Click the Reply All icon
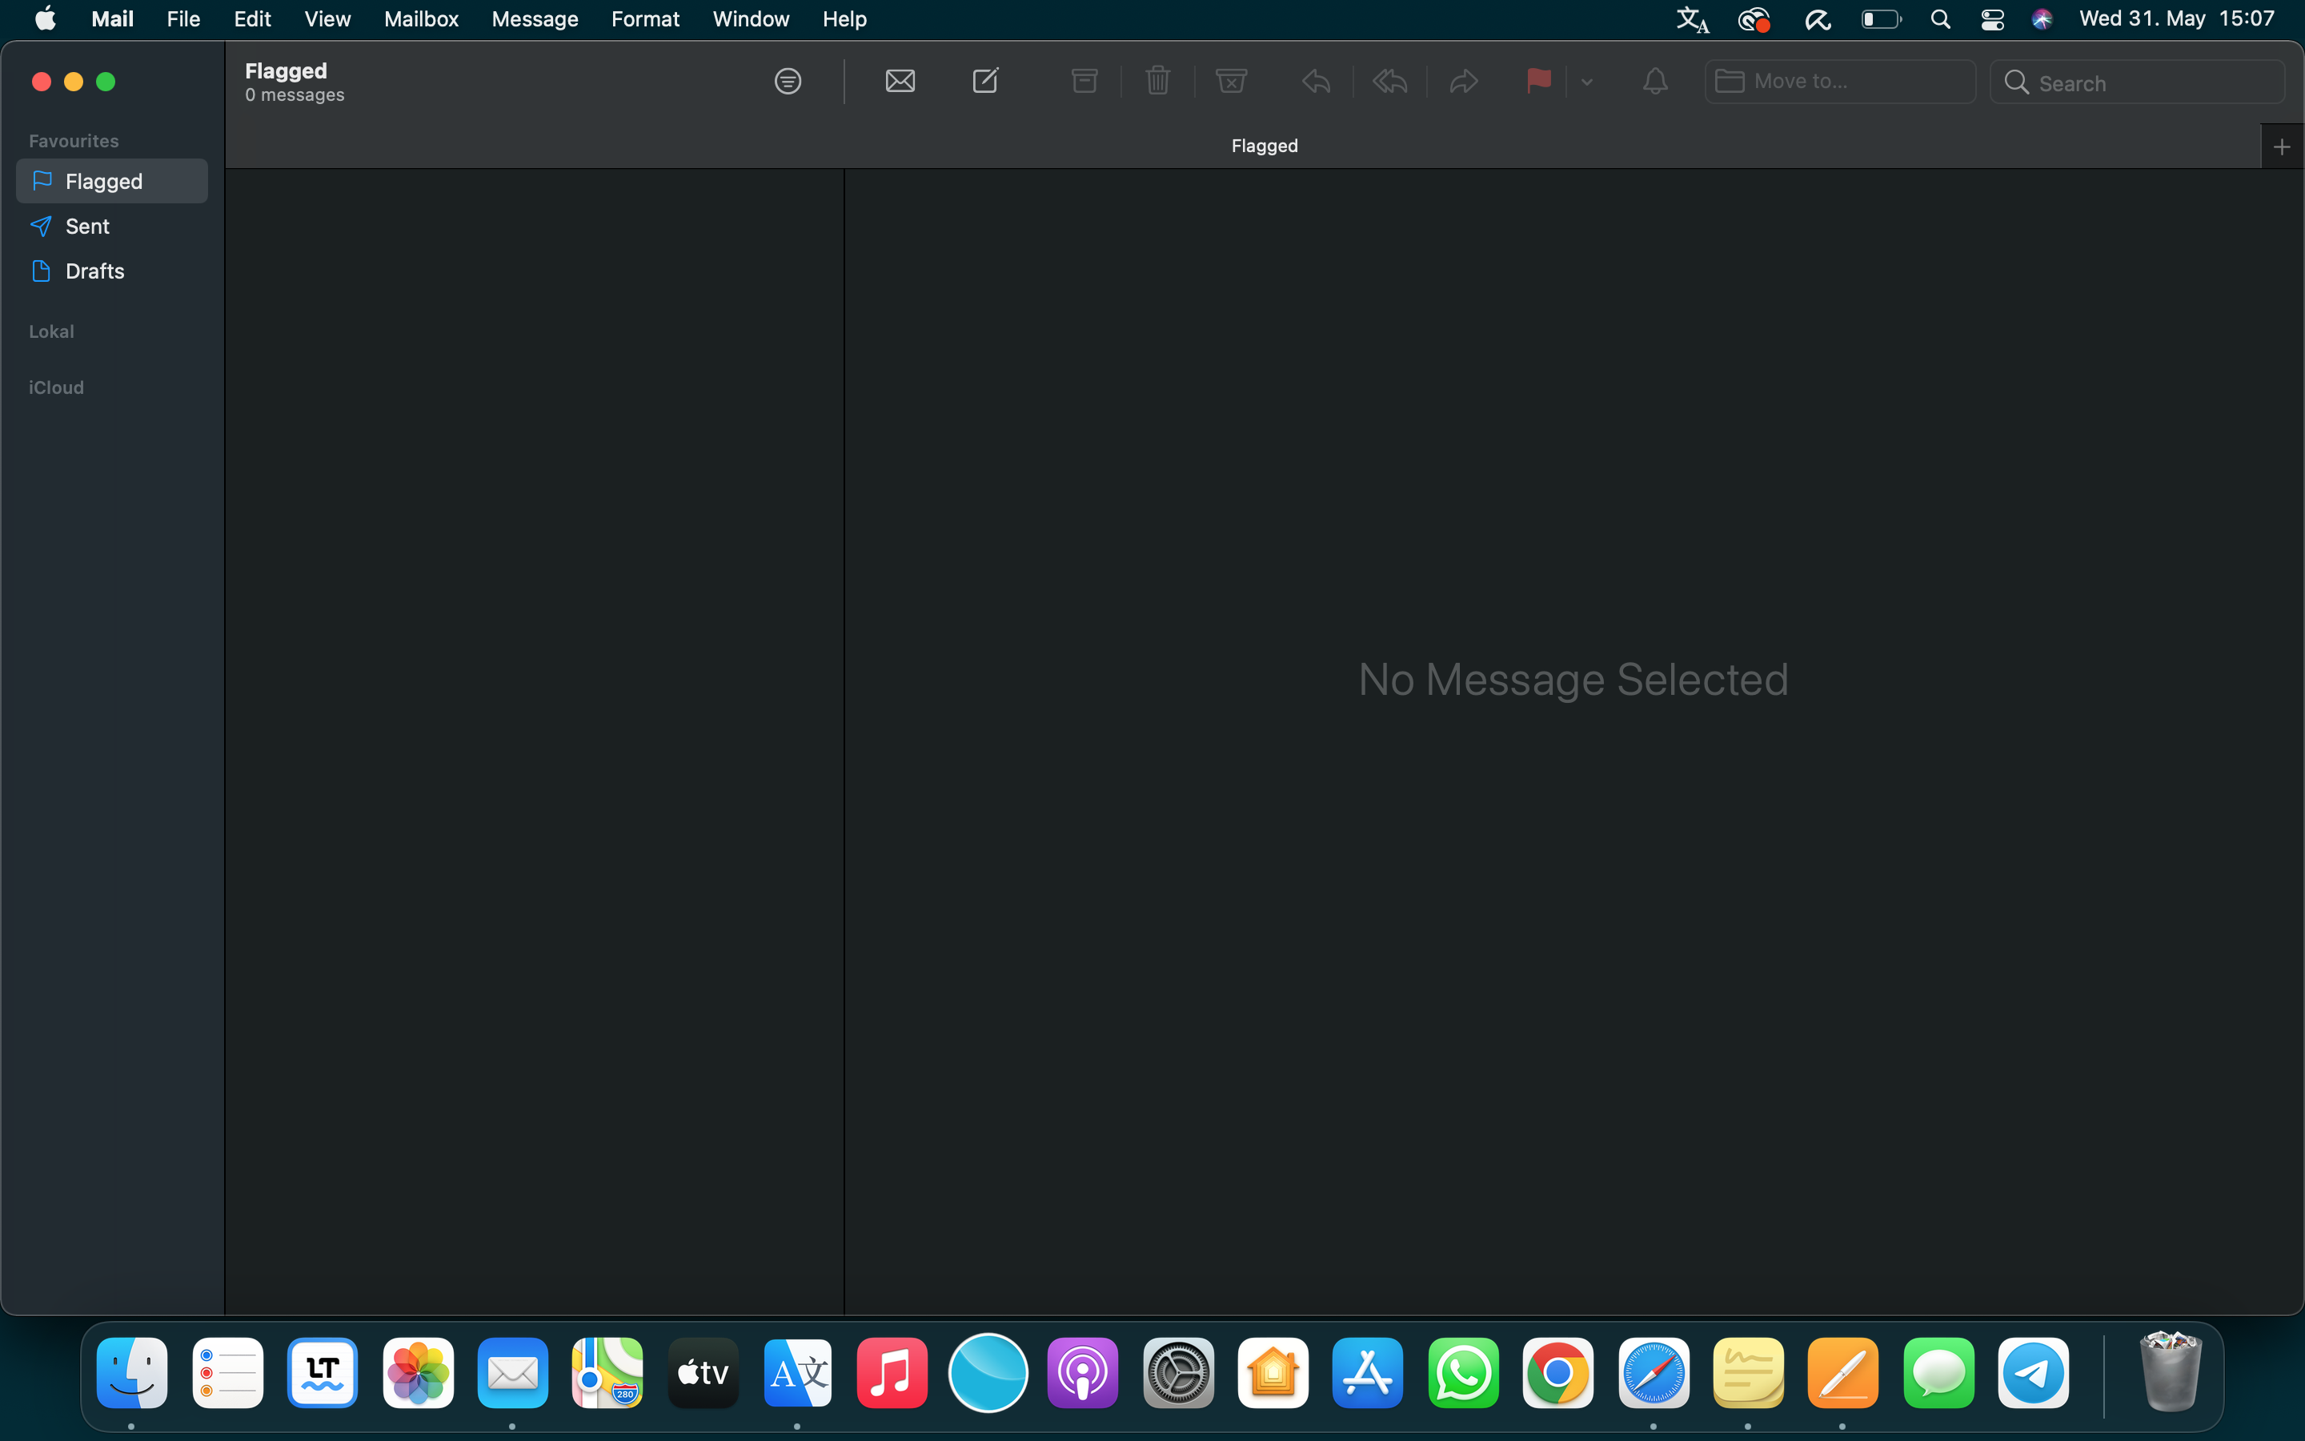This screenshot has width=2305, height=1441. (x=1389, y=81)
